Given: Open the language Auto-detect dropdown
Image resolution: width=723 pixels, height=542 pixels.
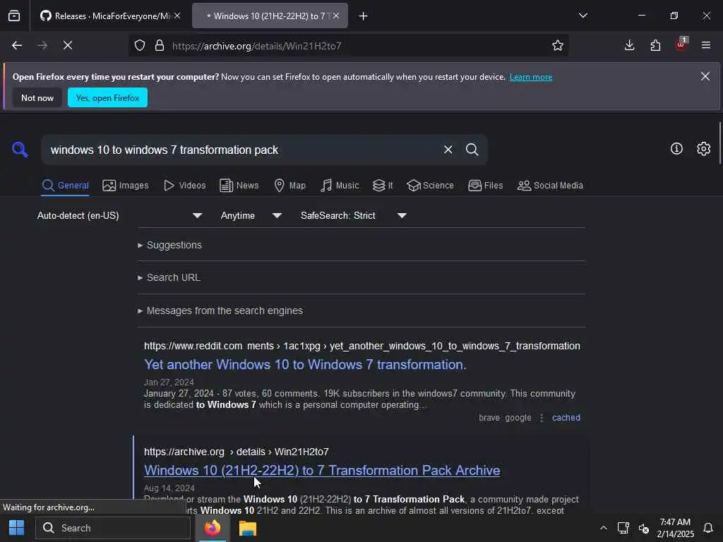Looking at the screenshot, I should click(x=119, y=216).
